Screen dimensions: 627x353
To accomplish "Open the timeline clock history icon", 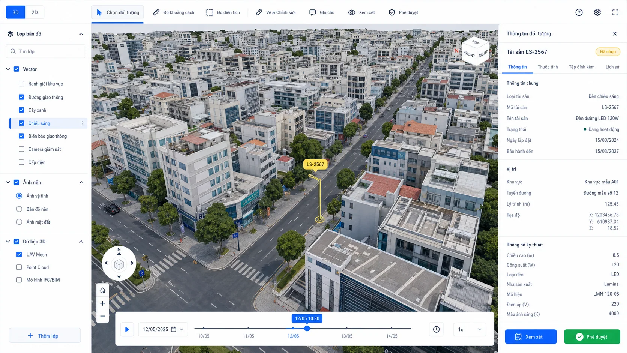I will (436, 329).
